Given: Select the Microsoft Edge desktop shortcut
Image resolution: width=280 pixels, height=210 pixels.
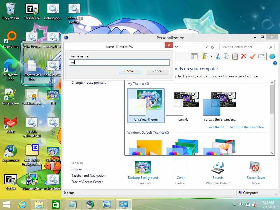Looking at the screenshot, I should click(11, 70).
